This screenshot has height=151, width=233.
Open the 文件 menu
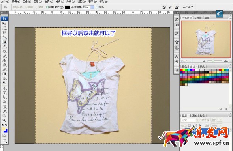click(5, 2)
